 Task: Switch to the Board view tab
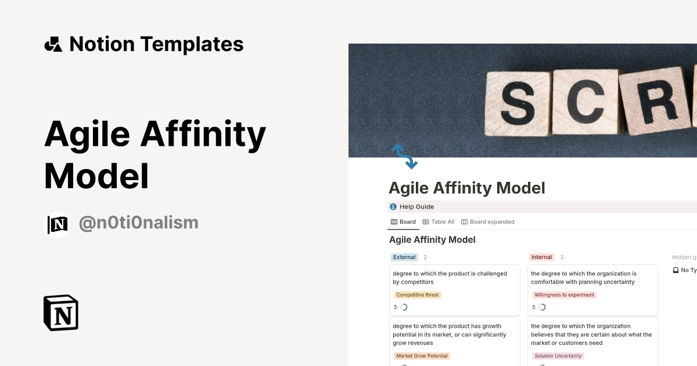coord(407,221)
